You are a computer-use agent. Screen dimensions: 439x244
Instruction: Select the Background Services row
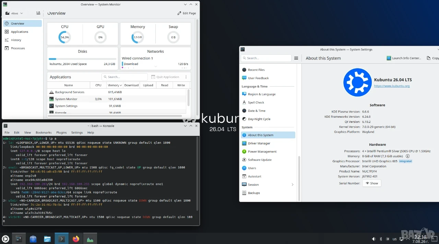coord(117,92)
